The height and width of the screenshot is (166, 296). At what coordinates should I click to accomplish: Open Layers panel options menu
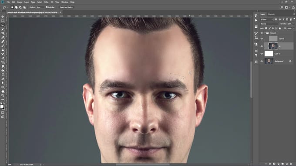(x=294, y=14)
